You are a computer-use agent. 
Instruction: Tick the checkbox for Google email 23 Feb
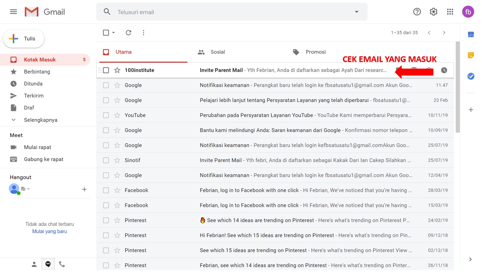pyautogui.click(x=106, y=100)
